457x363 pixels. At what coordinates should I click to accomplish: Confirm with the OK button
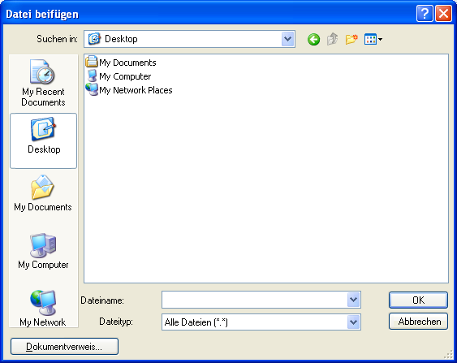click(x=418, y=300)
